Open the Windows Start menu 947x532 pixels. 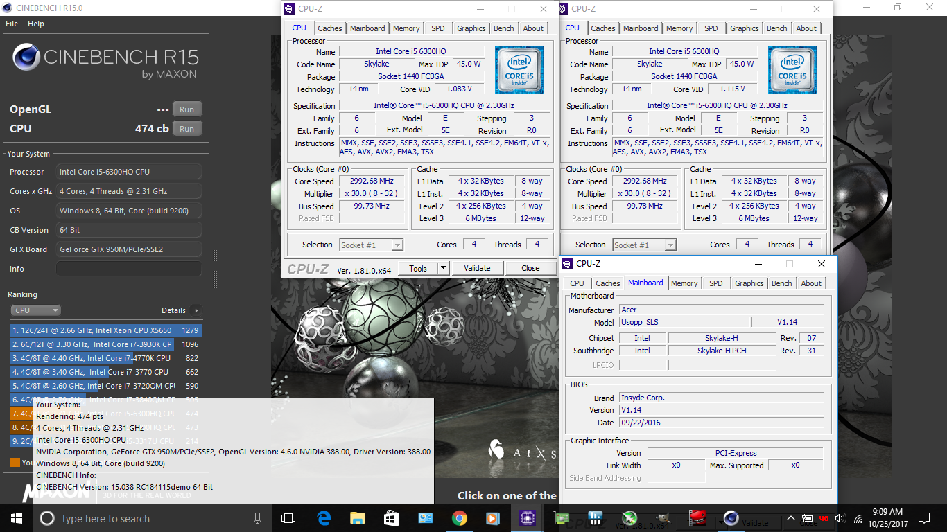[x=17, y=518]
